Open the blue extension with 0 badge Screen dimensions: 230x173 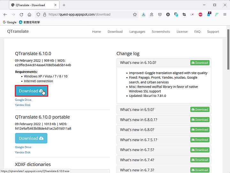[209, 14]
